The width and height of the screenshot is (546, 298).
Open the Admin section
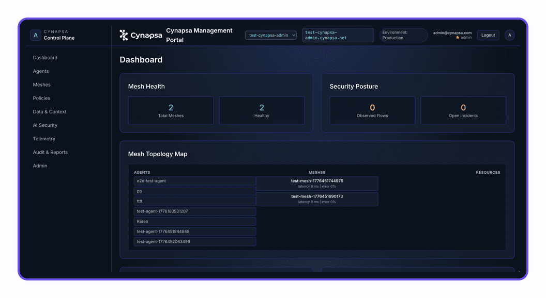(x=40, y=166)
